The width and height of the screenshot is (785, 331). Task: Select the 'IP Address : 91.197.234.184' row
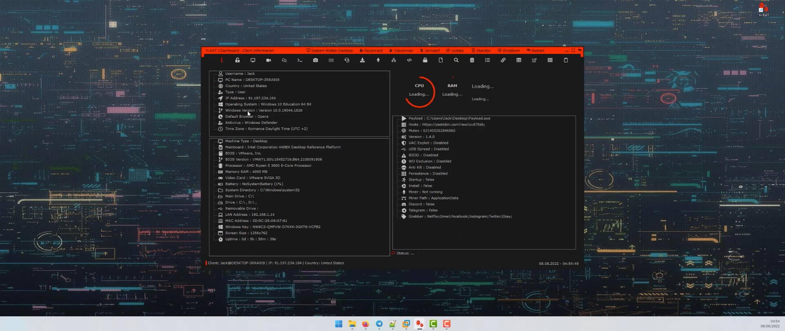click(247, 98)
